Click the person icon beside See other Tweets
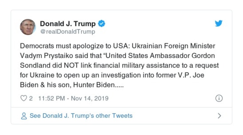Screen dimensions: 243x135 [x=24, y=116]
